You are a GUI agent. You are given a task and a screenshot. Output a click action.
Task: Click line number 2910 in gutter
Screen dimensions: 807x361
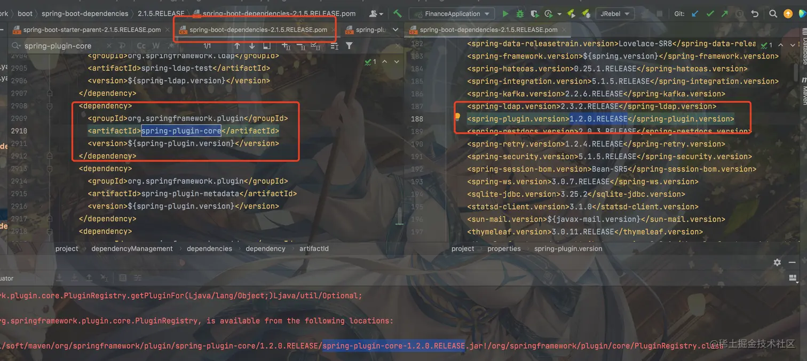19,131
